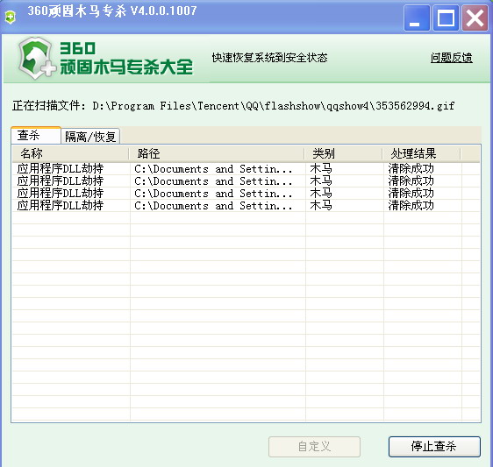Select third 应用程序DLL劫持 row name
Viewport: 493px width, 467px height.
[x=61, y=193]
